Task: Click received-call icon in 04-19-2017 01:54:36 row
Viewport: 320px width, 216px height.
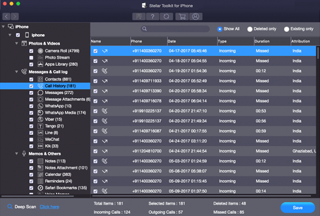Action: coord(105,71)
